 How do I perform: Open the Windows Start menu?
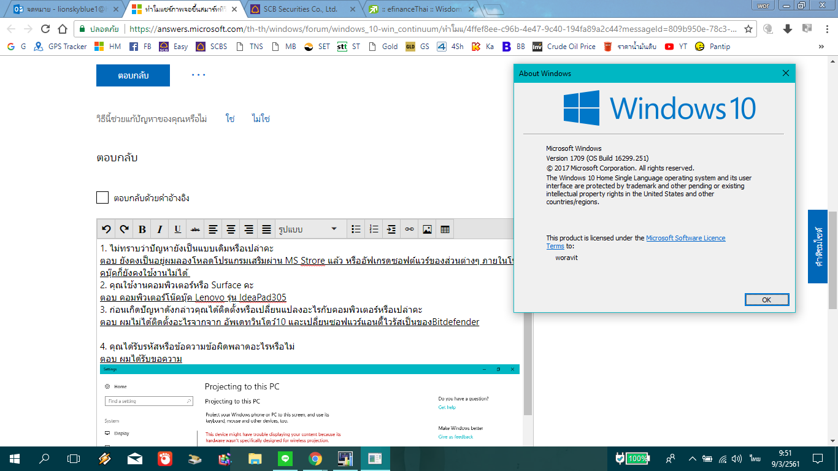pos(15,458)
